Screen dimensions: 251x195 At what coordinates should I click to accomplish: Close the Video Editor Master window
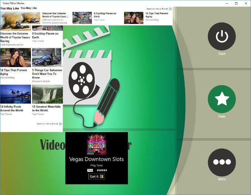[x=246, y=3]
